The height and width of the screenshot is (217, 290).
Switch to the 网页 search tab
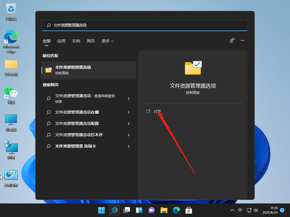pyautogui.click(x=91, y=41)
